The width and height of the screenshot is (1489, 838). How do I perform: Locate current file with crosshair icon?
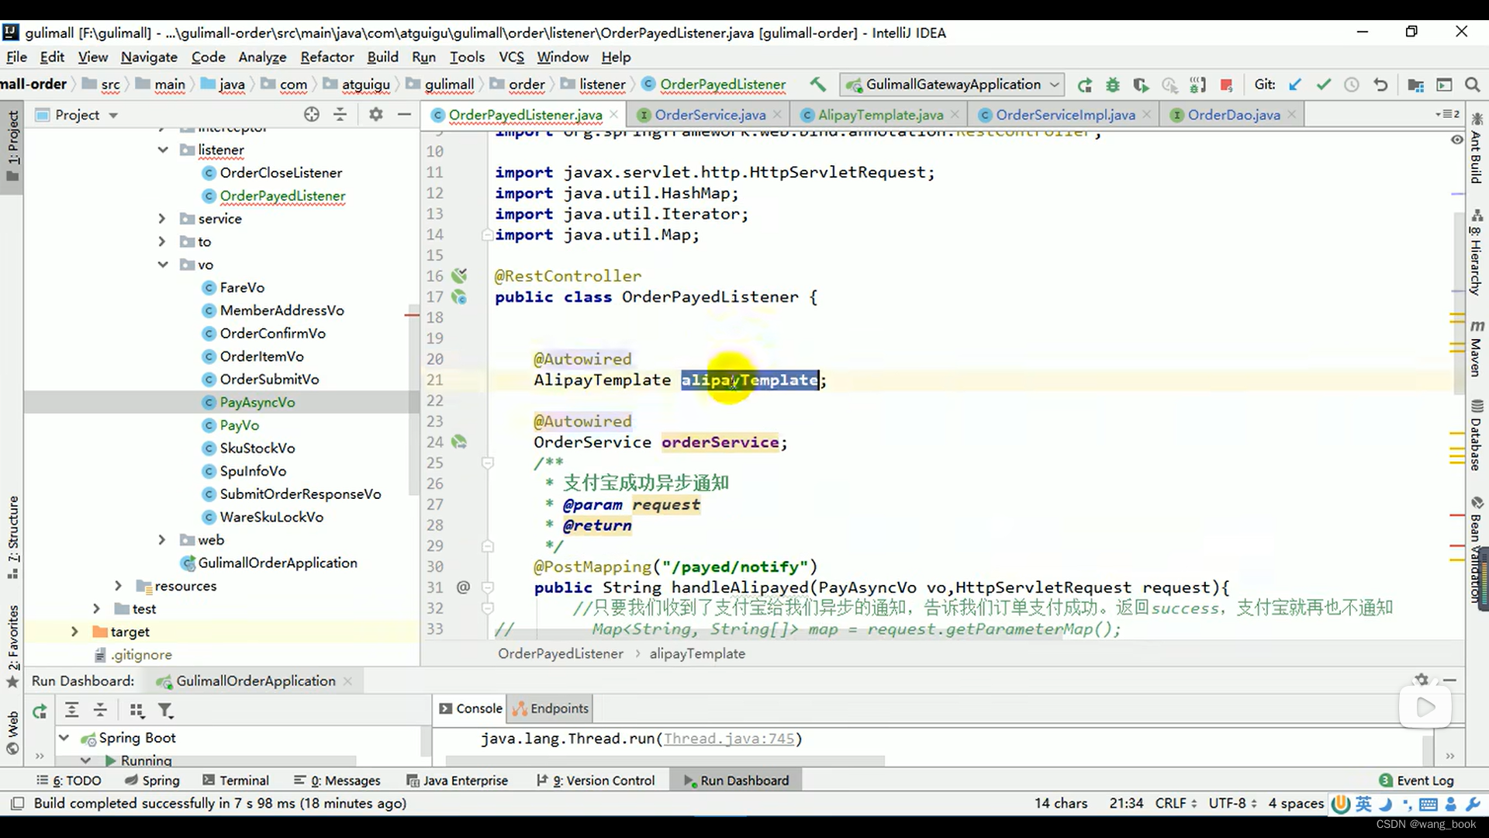click(x=312, y=115)
